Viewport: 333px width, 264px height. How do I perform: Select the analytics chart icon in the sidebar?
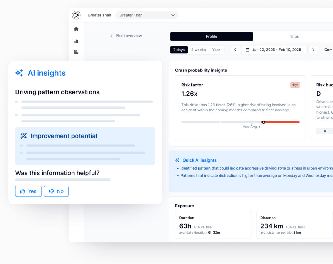click(x=76, y=52)
